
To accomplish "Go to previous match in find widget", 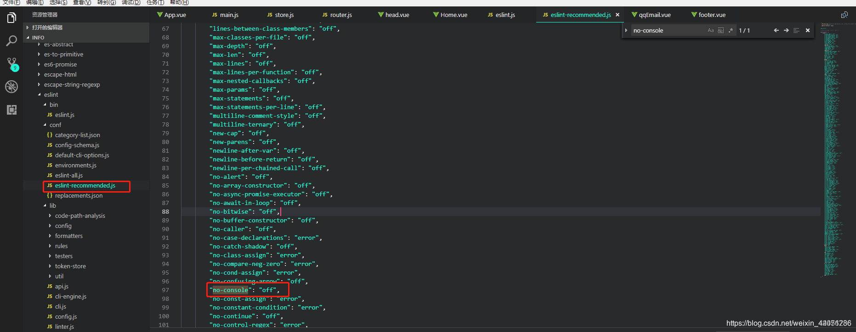I will [776, 30].
